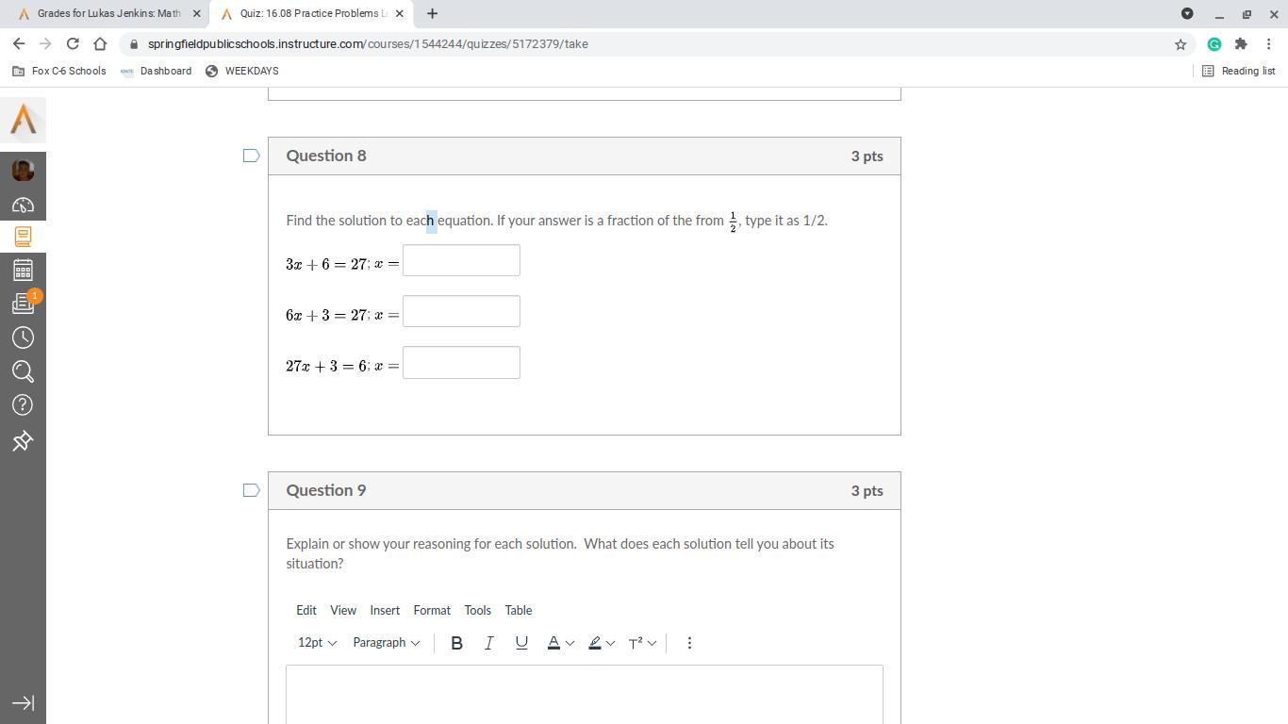Apply the text color button
The width and height of the screenshot is (1288, 724).
(x=553, y=643)
